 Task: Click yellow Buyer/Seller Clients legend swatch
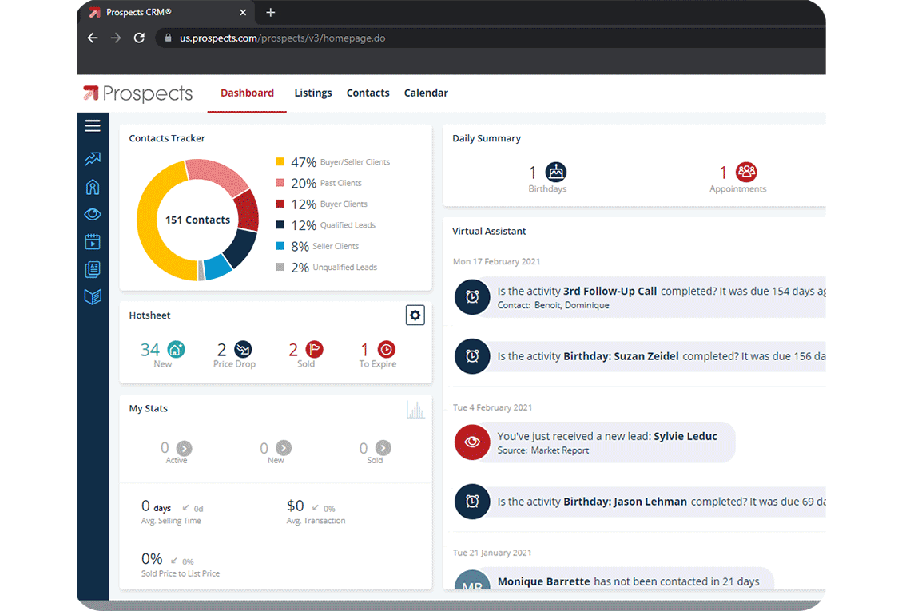tap(280, 161)
